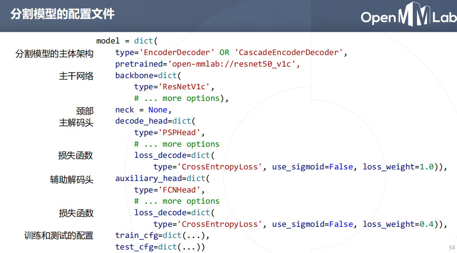Click loss_weight=1.0 value
457x253 pixels.
pyautogui.click(x=398, y=167)
